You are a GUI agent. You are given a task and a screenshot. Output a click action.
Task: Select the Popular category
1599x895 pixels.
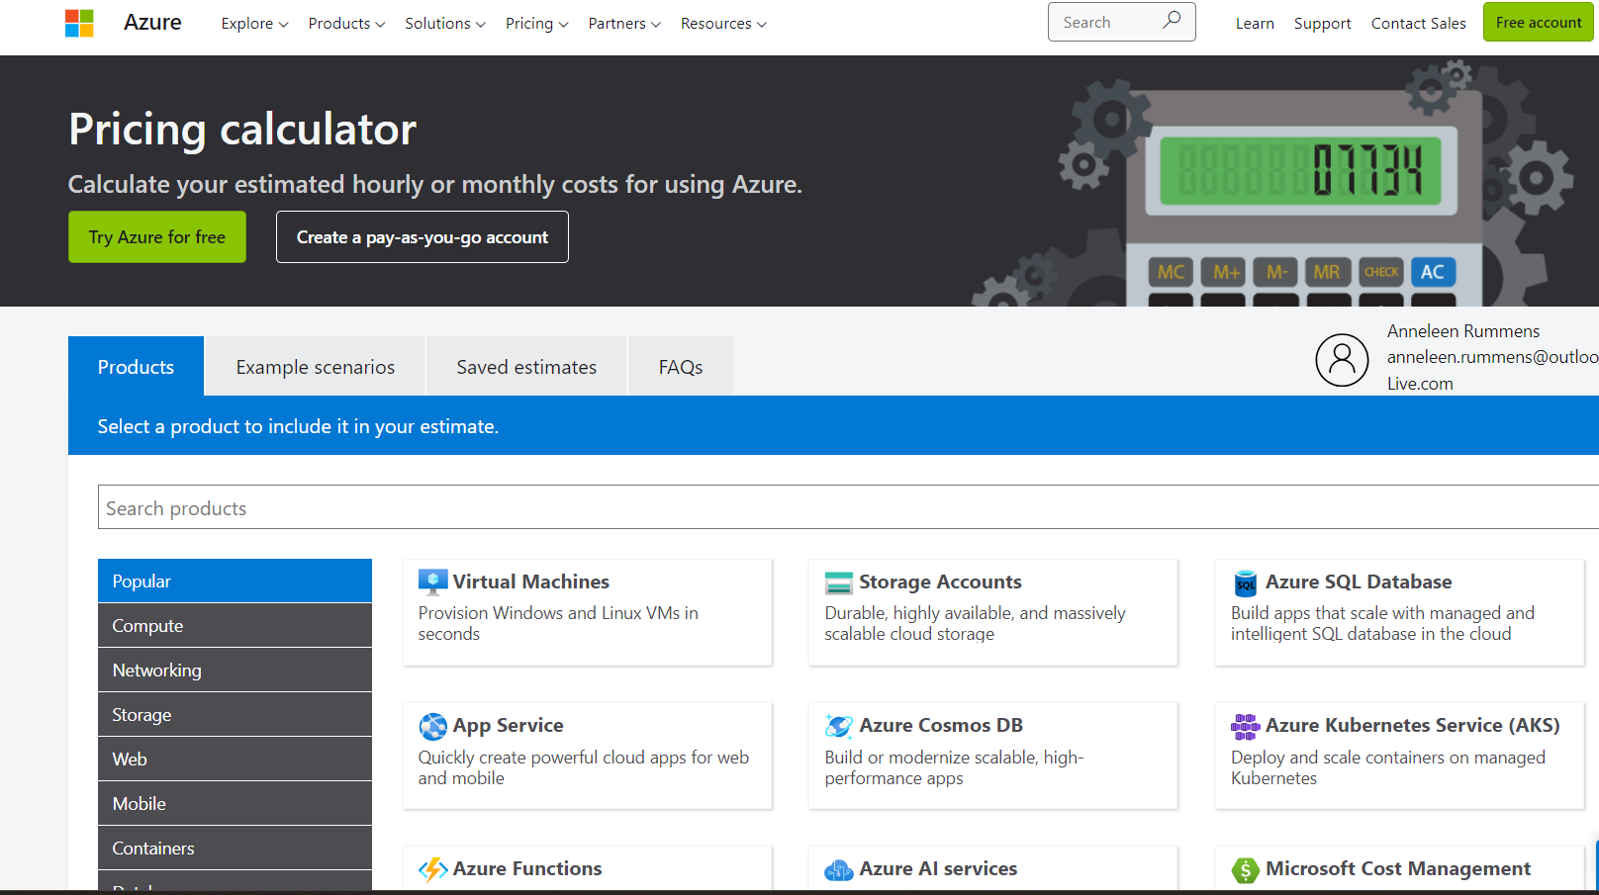235,581
